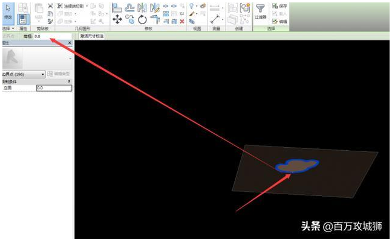The height and width of the screenshot is (240, 392).
Task: Select the Copy tool next to Move
Action: (129, 19)
